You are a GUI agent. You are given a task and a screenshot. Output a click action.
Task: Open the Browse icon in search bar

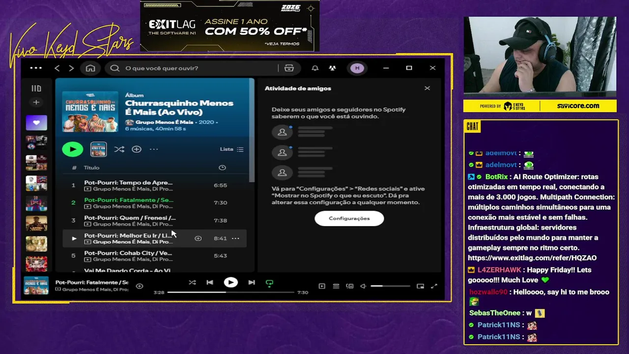tap(289, 68)
